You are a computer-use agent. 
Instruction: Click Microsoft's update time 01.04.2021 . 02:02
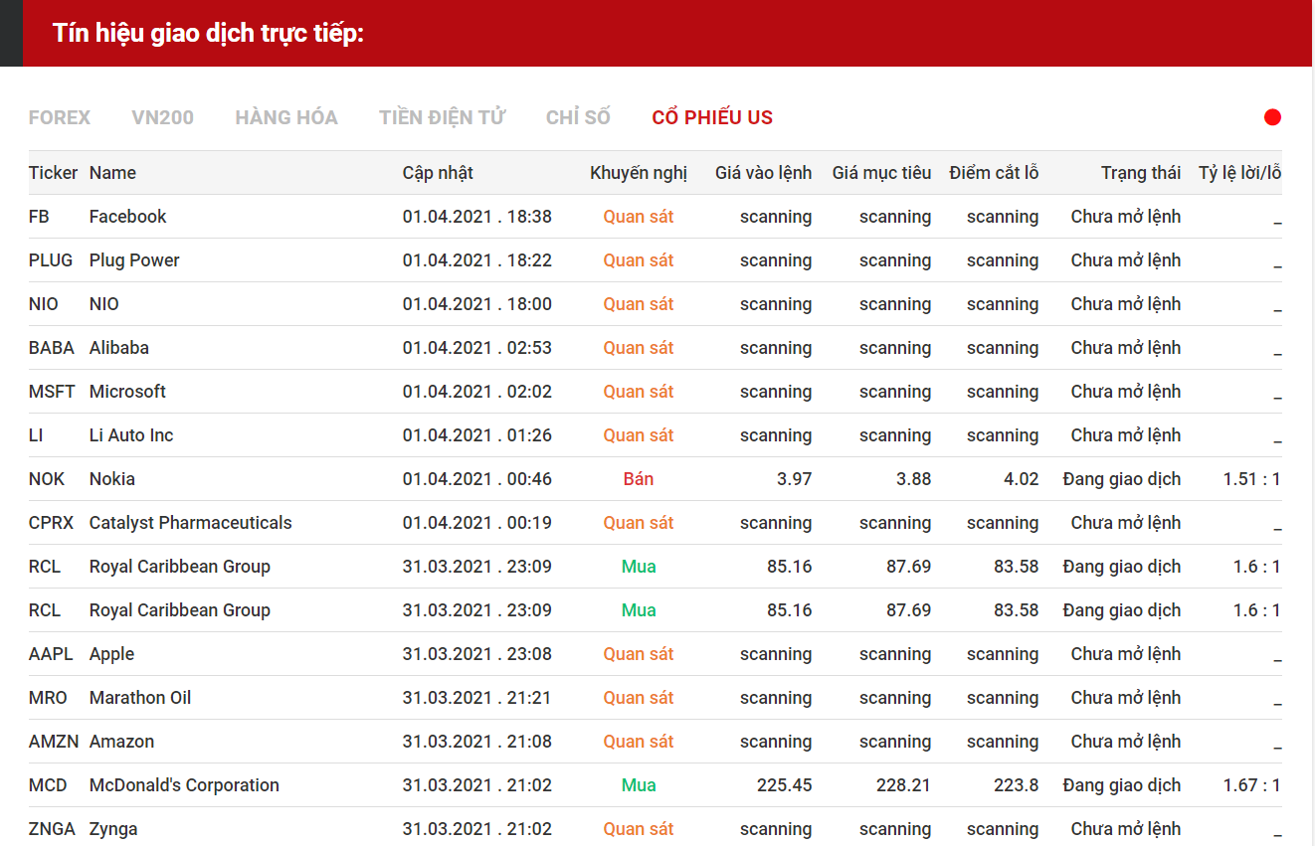[x=477, y=392]
